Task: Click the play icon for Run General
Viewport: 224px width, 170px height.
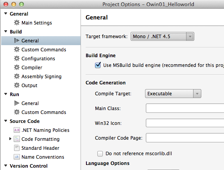Action: (x=17, y=103)
